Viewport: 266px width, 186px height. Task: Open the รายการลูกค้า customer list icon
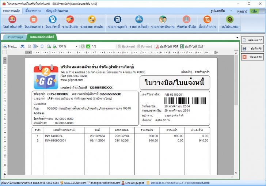[118, 22]
